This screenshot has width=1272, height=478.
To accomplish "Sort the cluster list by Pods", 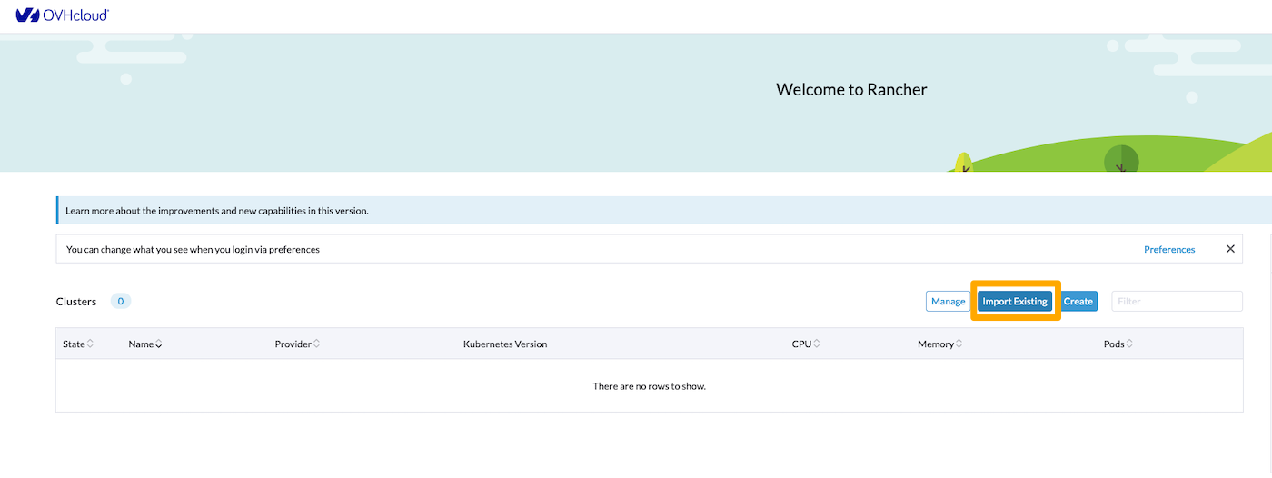I will point(1129,344).
